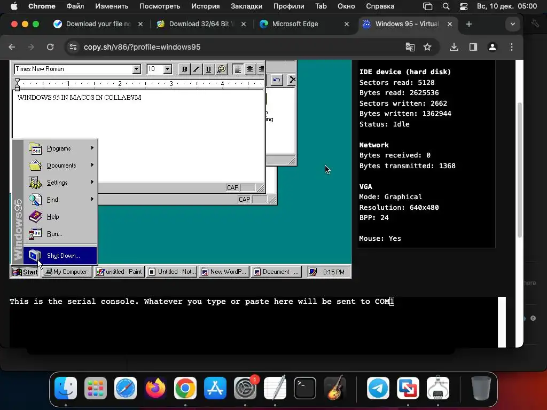The height and width of the screenshot is (410, 547).
Task: Open Telegram from the Dock
Action: click(378, 388)
